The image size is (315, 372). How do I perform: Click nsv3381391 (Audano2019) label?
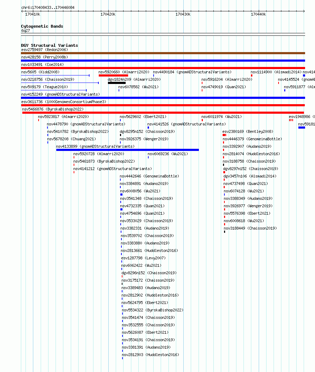coord(146,347)
